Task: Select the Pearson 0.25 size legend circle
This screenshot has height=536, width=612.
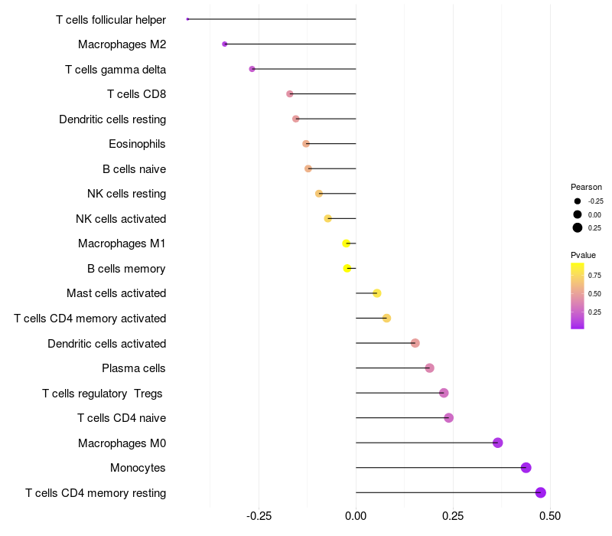Action: click(578, 227)
